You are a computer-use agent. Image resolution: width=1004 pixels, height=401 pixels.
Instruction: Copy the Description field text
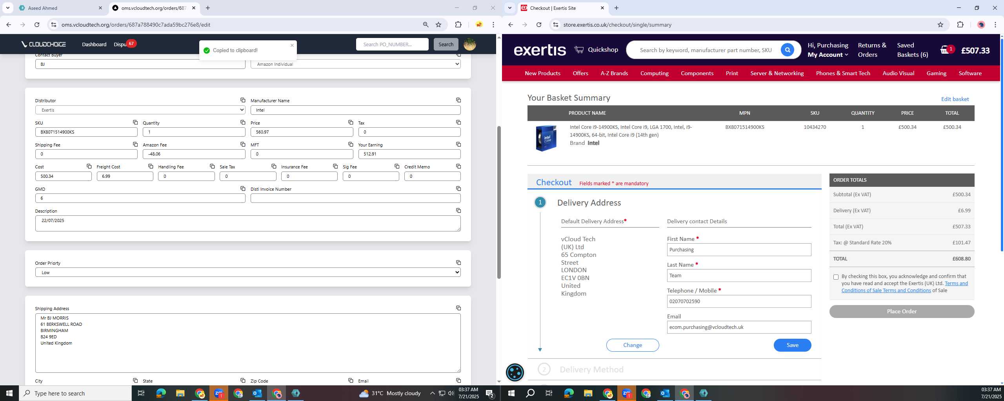click(458, 210)
